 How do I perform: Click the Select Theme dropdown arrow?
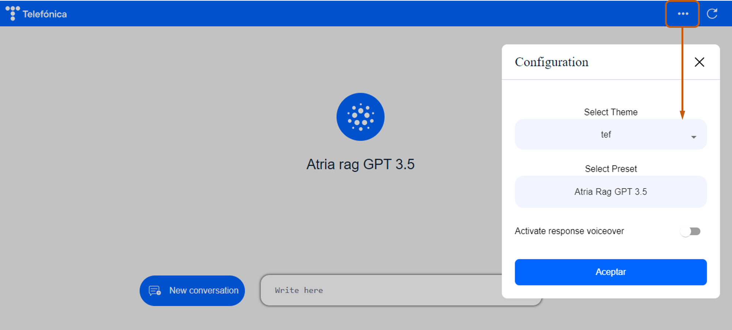pyautogui.click(x=694, y=137)
